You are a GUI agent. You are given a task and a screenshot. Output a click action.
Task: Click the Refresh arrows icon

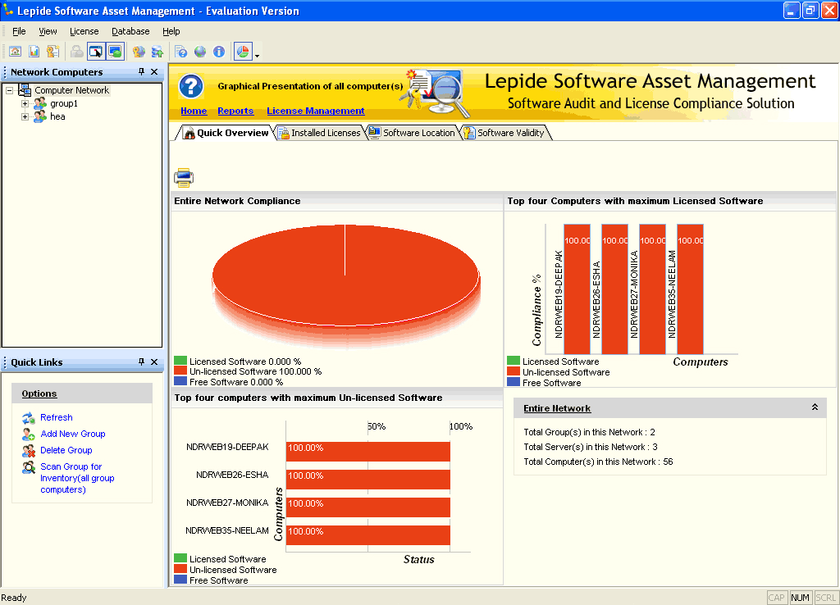click(x=29, y=417)
